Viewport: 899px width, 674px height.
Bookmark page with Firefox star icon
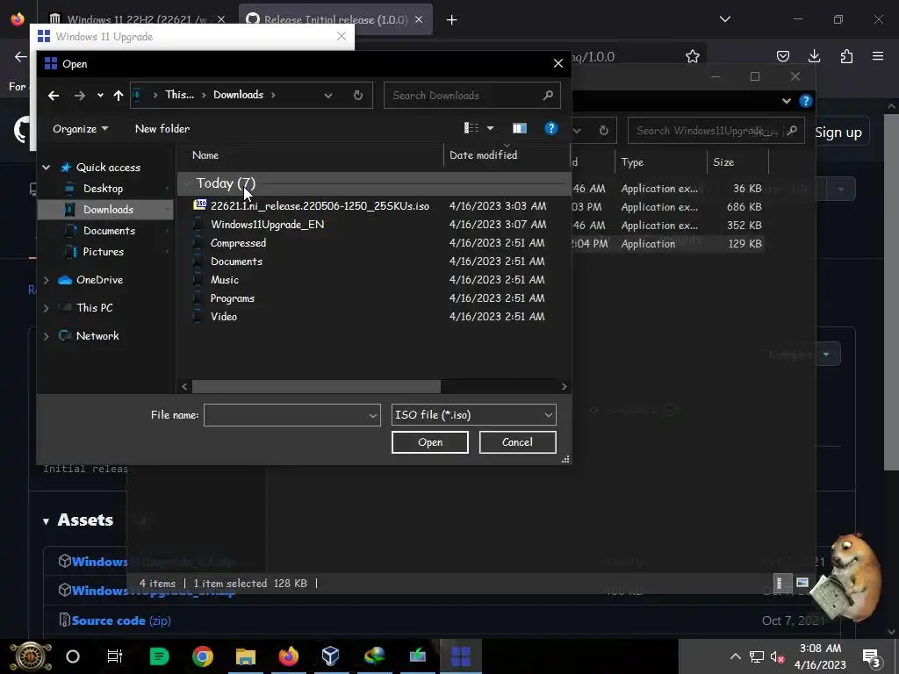(693, 56)
